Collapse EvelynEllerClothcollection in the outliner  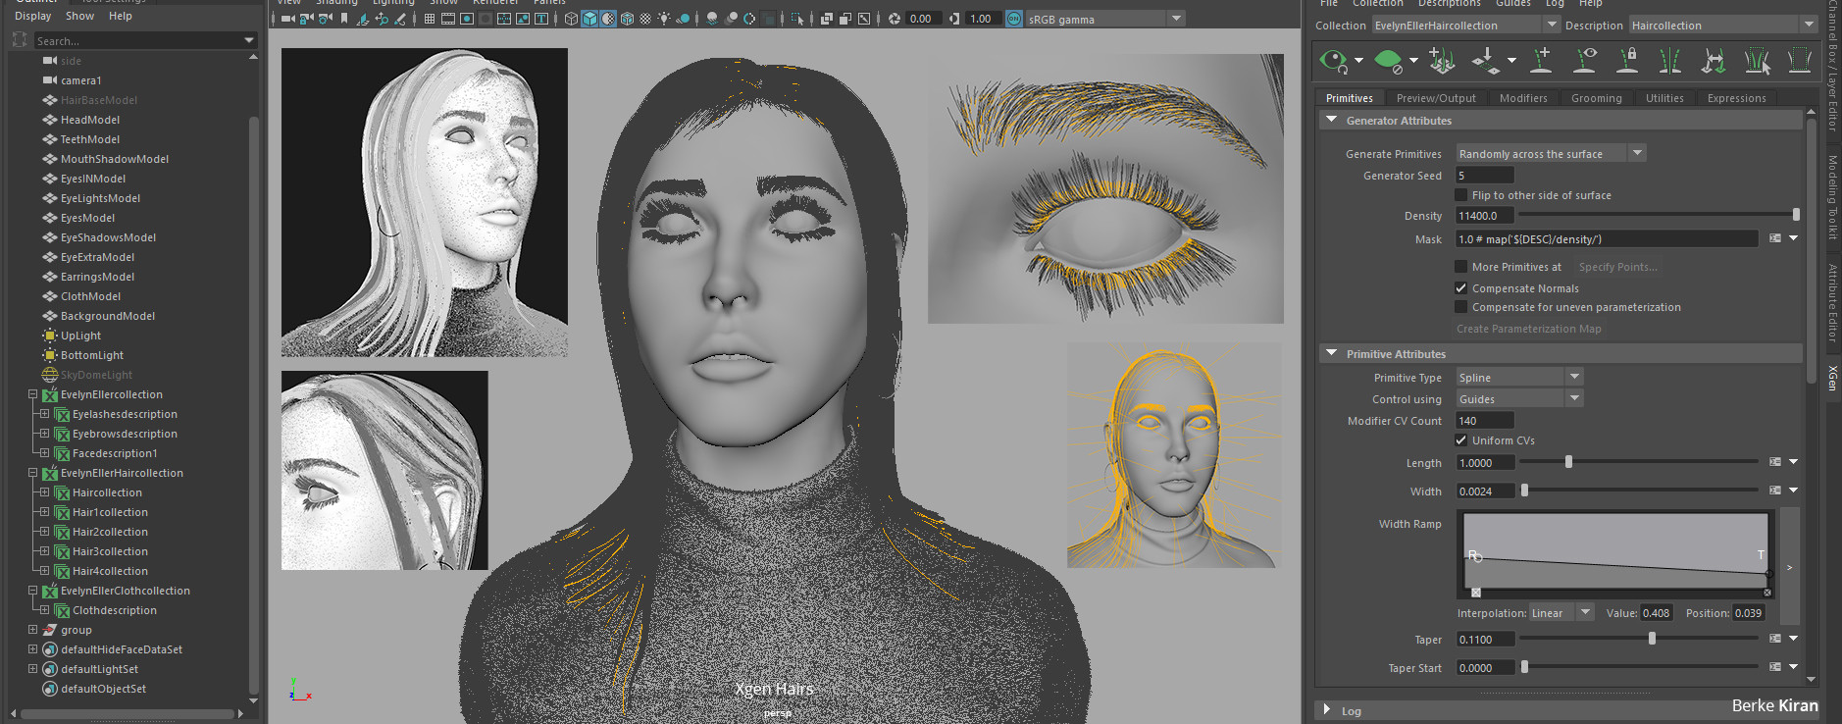tap(32, 591)
